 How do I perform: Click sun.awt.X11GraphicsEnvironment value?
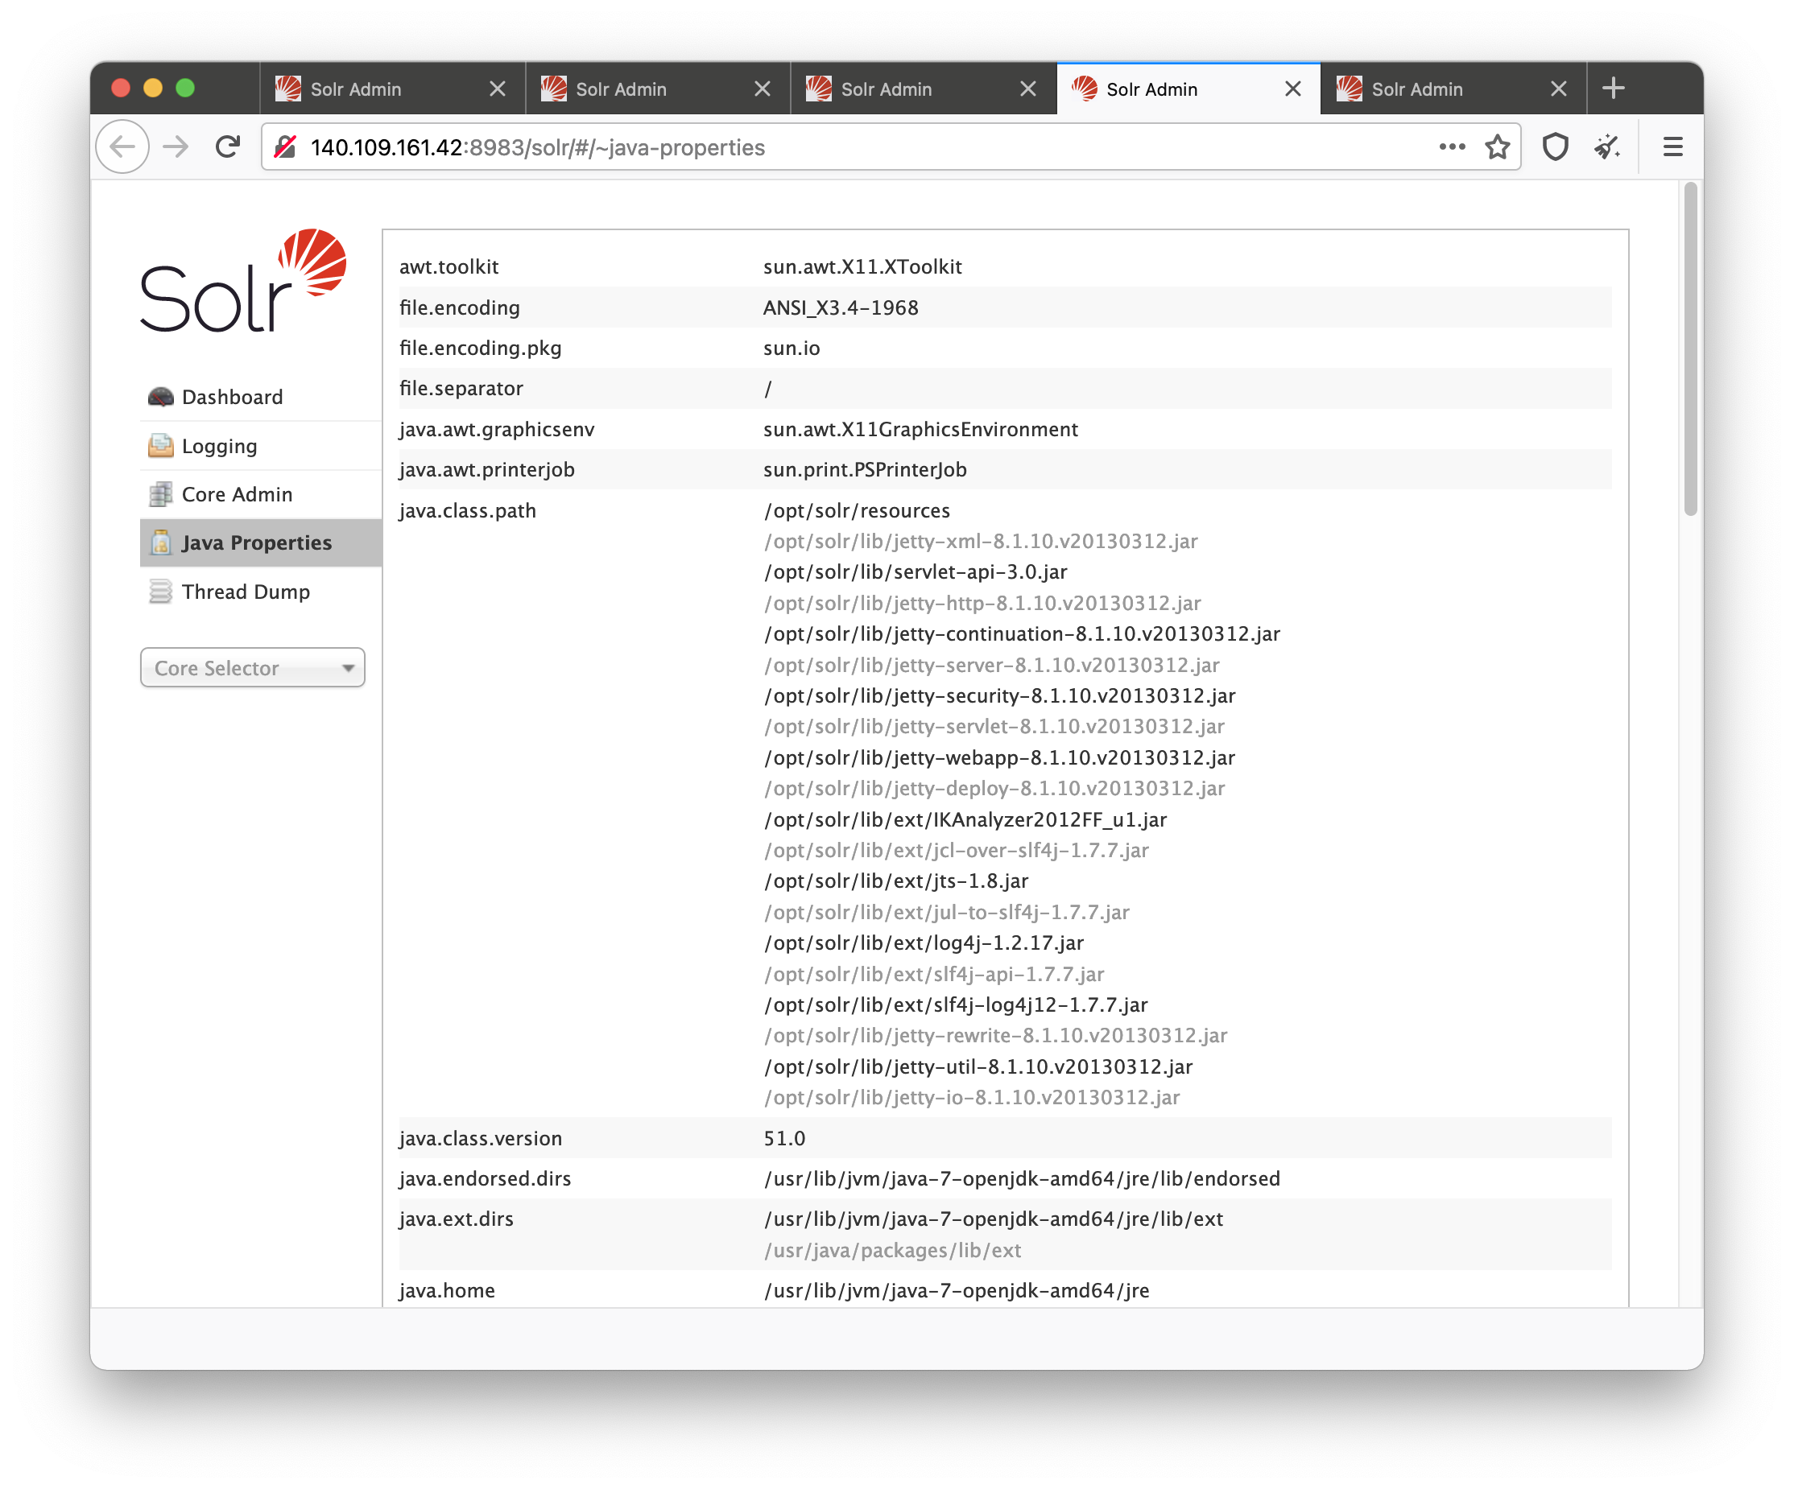click(920, 429)
